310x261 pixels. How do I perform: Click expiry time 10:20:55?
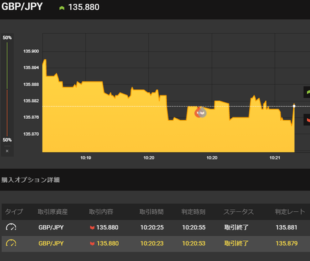tap(194, 227)
